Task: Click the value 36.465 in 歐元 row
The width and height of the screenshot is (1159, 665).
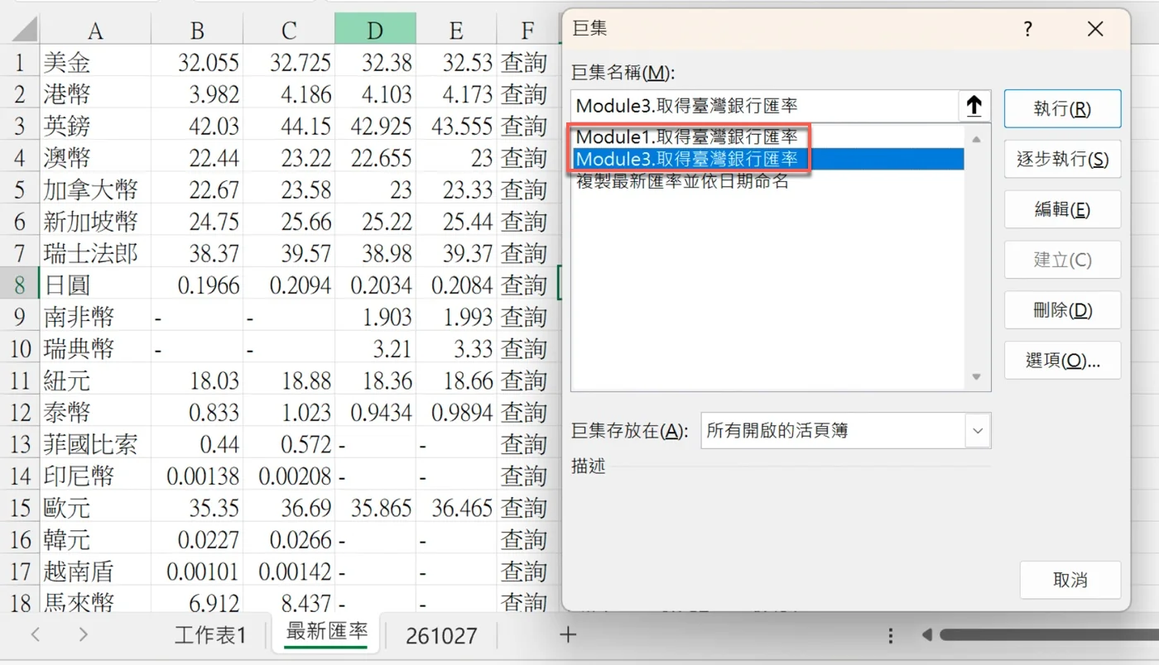Action: tap(462, 508)
